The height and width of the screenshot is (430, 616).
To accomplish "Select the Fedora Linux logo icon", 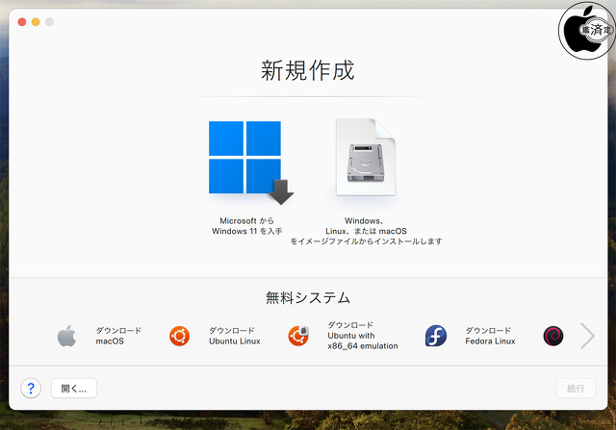I will [x=436, y=336].
